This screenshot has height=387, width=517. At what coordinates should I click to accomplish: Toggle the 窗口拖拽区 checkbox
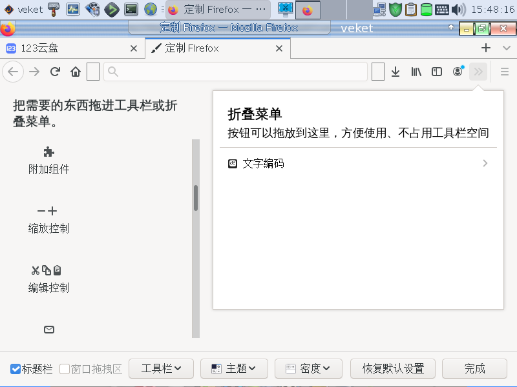(65, 369)
